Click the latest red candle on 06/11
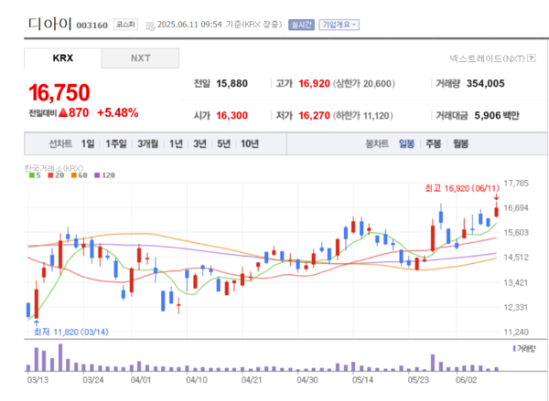Viewport: 549px width, 401px height. pos(497,212)
